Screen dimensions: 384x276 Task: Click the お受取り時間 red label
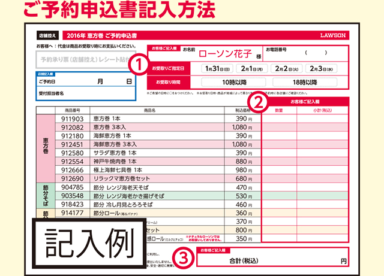(168, 83)
